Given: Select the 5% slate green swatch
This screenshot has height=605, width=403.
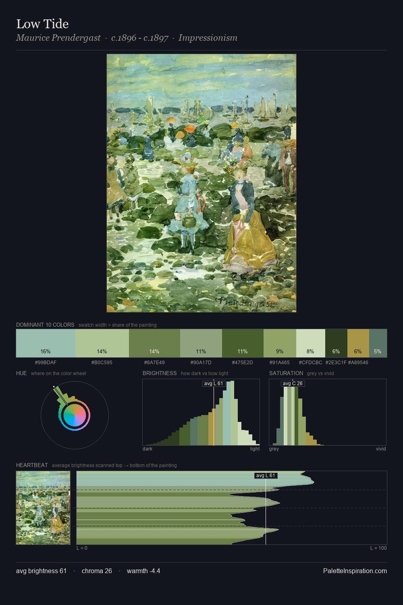Looking at the screenshot, I should (378, 343).
